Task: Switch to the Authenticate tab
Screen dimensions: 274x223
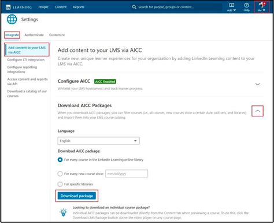Action: tap(34, 35)
